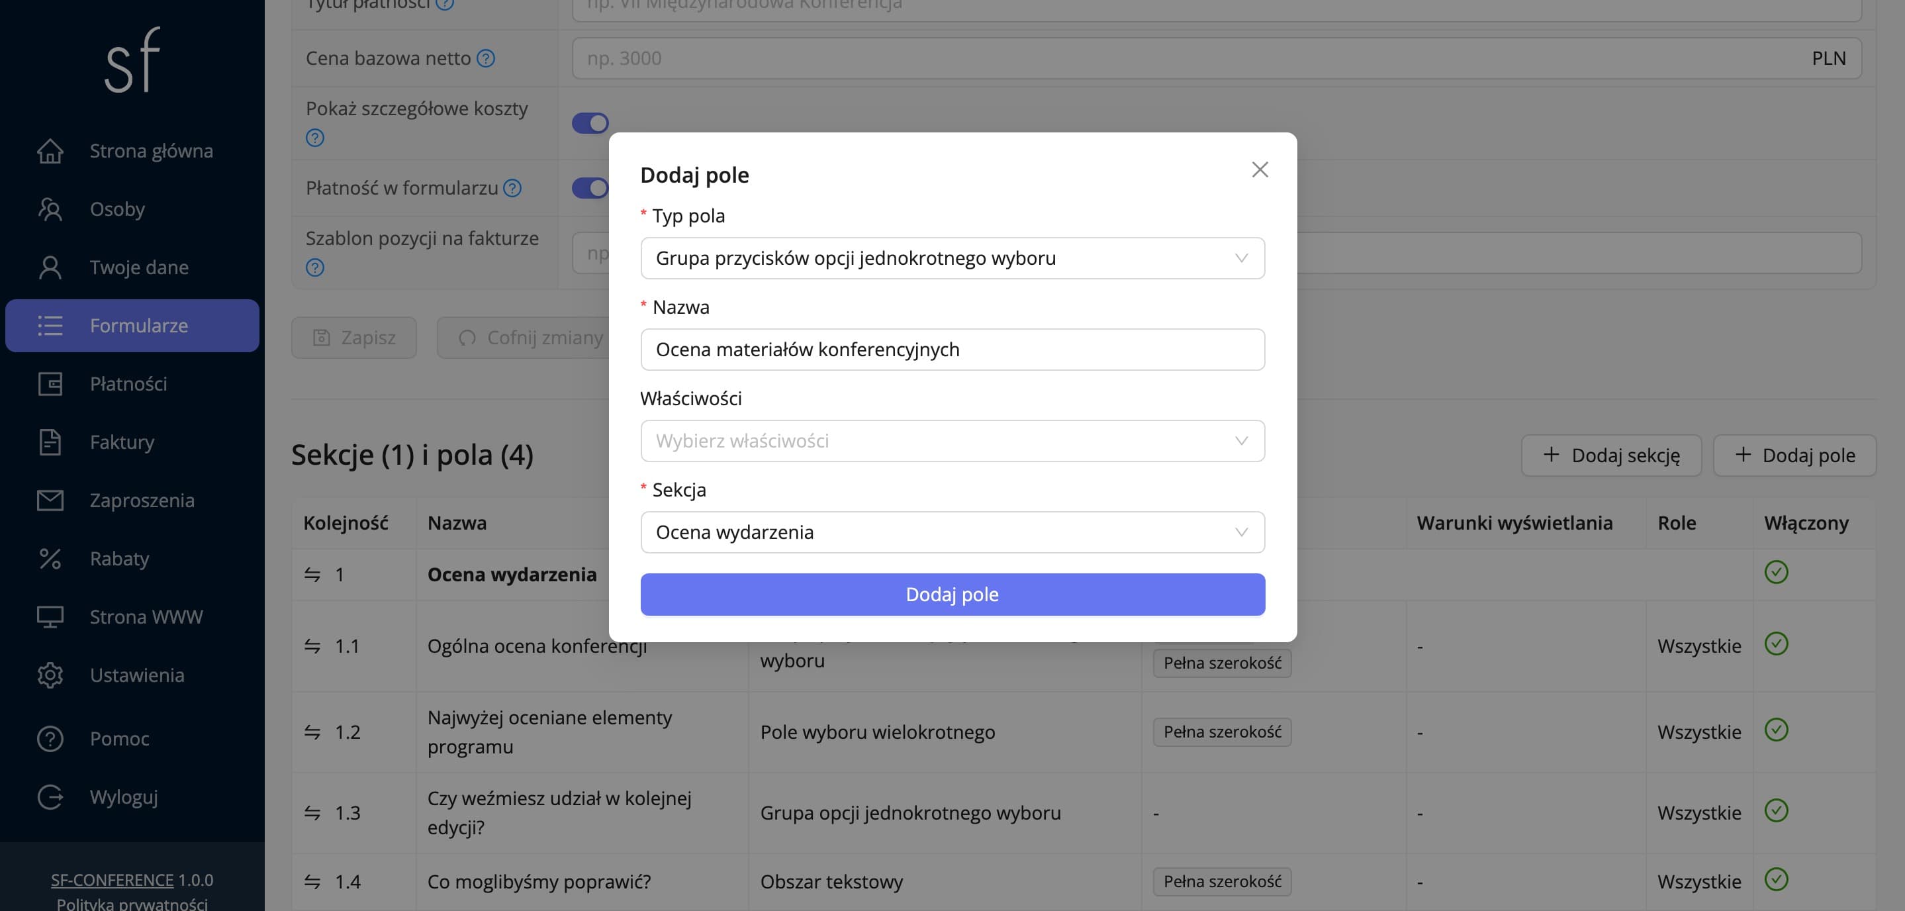Open Zaproszenia menu item
This screenshot has height=911, width=1905.
coord(132,501)
